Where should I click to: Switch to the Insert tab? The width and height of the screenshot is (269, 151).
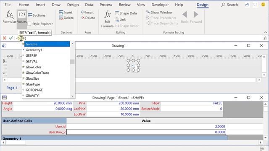click(40, 5)
